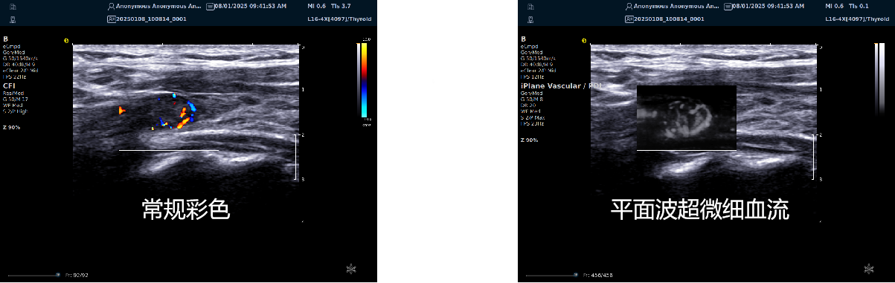Click the accession icon beside 20250108_100814_0001 at left
Screen dimensions: 895x283
[111, 19]
